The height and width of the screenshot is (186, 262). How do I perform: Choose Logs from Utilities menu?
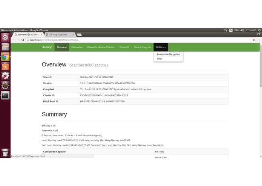pos(169,59)
